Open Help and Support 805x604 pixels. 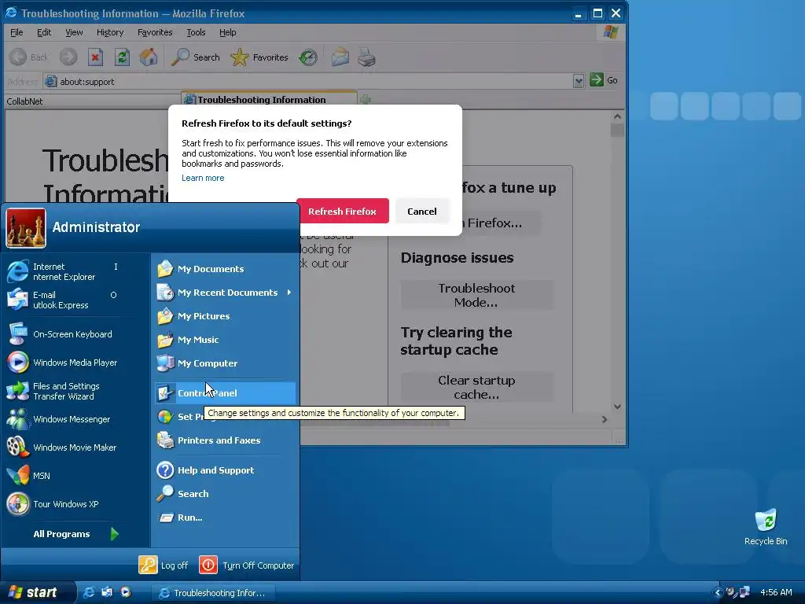[x=225, y=470]
